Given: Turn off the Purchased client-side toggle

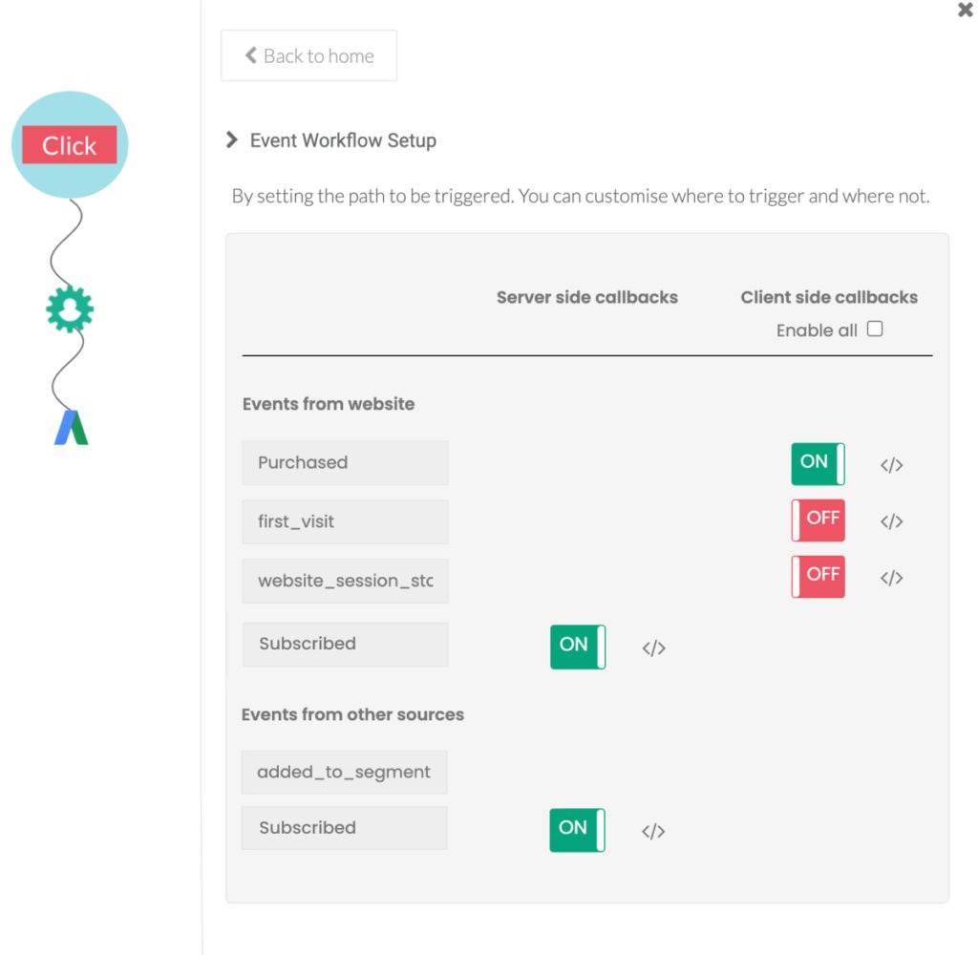Looking at the screenshot, I should click(x=817, y=462).
